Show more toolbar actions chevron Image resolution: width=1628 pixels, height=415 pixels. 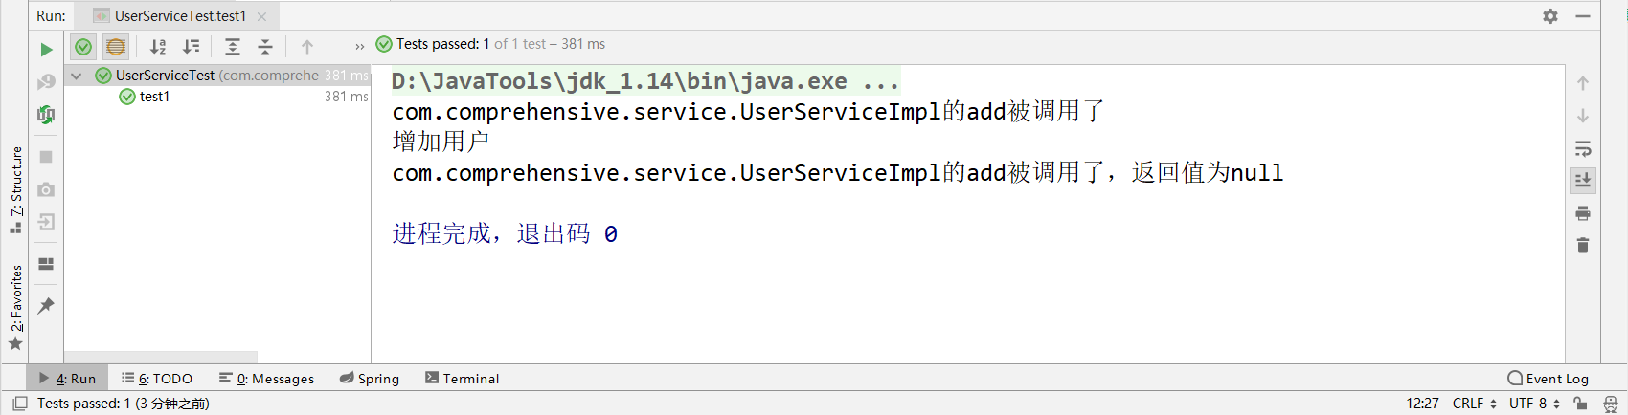coord(360,46)
